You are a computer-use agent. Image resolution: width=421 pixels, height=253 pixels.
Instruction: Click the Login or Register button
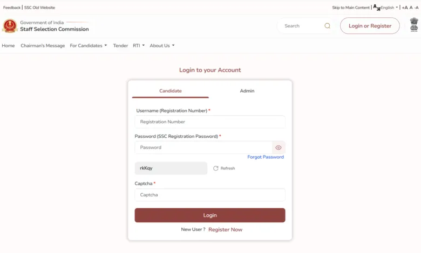pyautogui.click(x=370, y=26)
